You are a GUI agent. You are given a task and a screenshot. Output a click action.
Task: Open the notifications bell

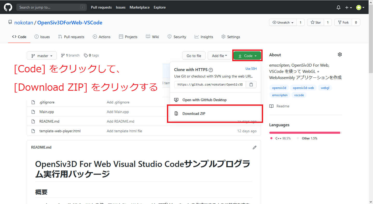click(x=339, y=8)
